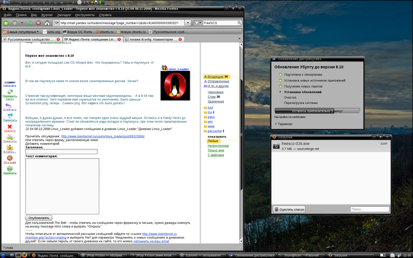Screen dimensions: 413x258
Task: Open the Удаленные folder
Action: pyautogui.click(x=216, y=102)
